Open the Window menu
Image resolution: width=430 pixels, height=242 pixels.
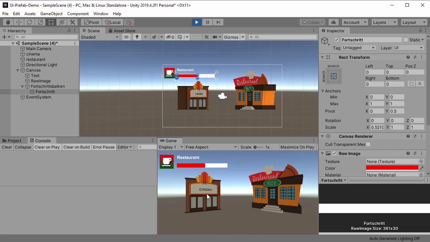(101, 13)
